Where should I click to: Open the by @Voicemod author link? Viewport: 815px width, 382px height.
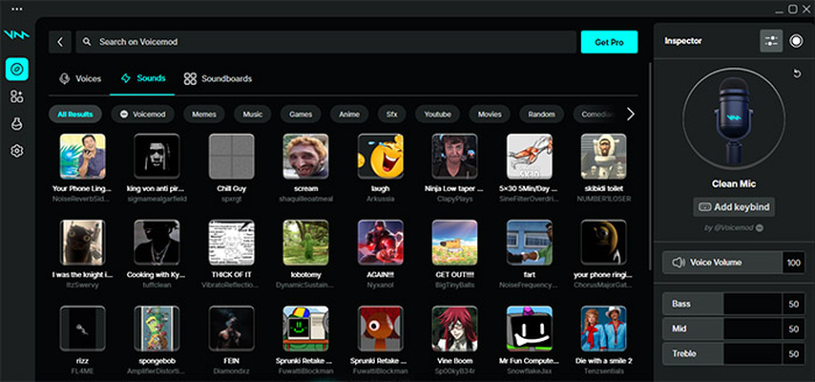click(x=733, y=228)
